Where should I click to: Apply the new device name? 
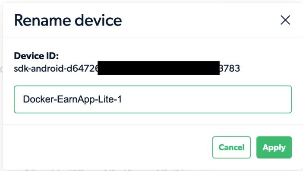coord(274,147)
